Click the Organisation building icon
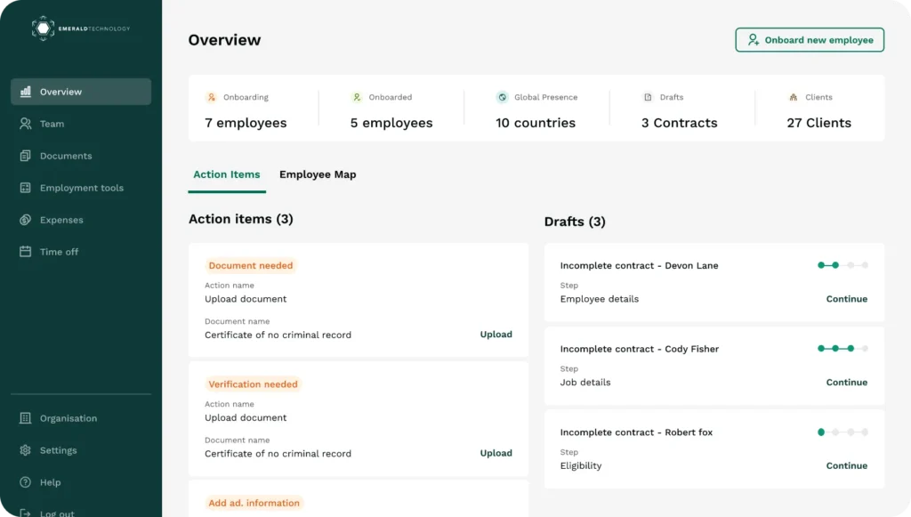911x517 pixels. click(x=26, y=418)
